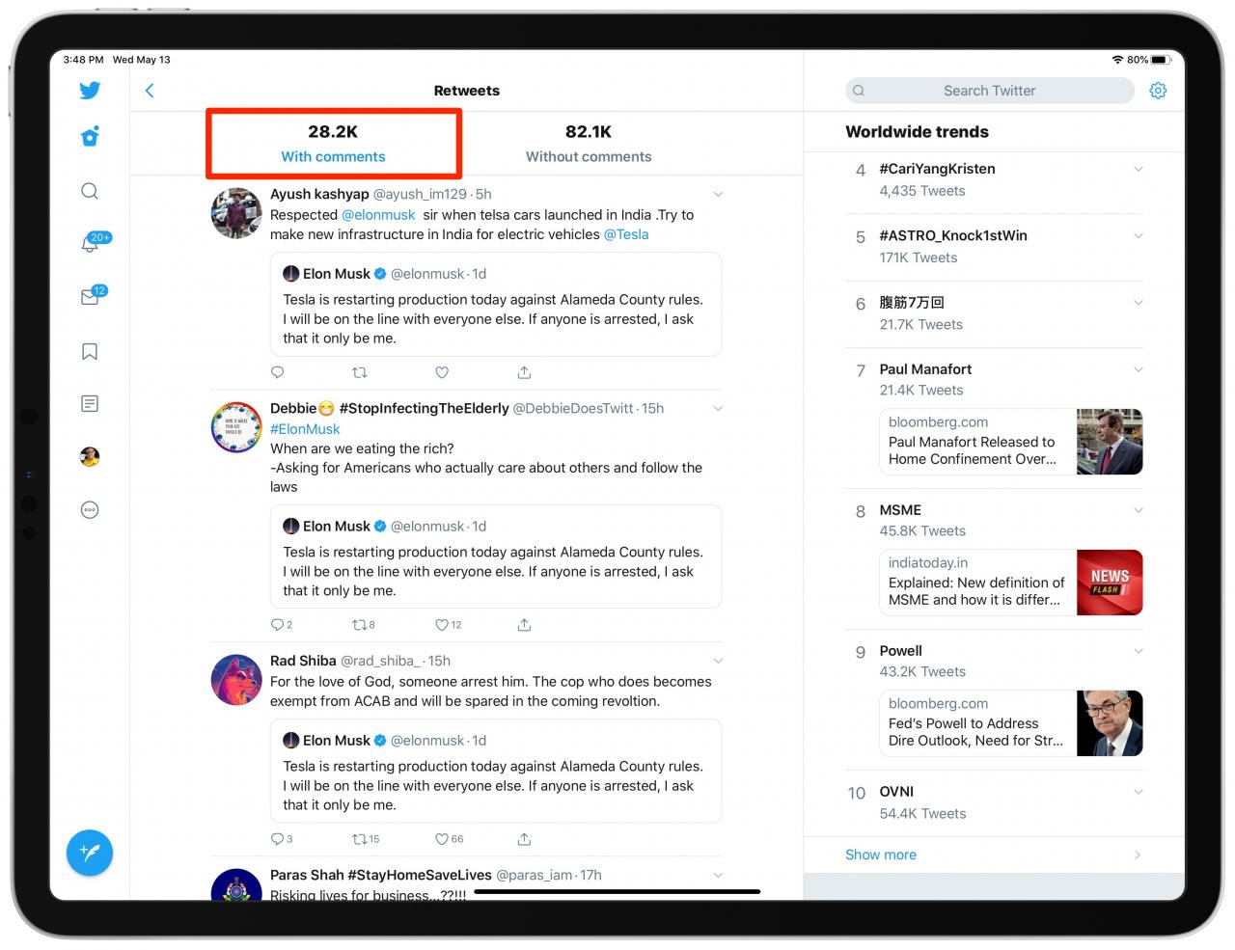This screenshot has width=1235, height=950.
Task: Open #CariYangKristen trend
Action: pos(994,179)
